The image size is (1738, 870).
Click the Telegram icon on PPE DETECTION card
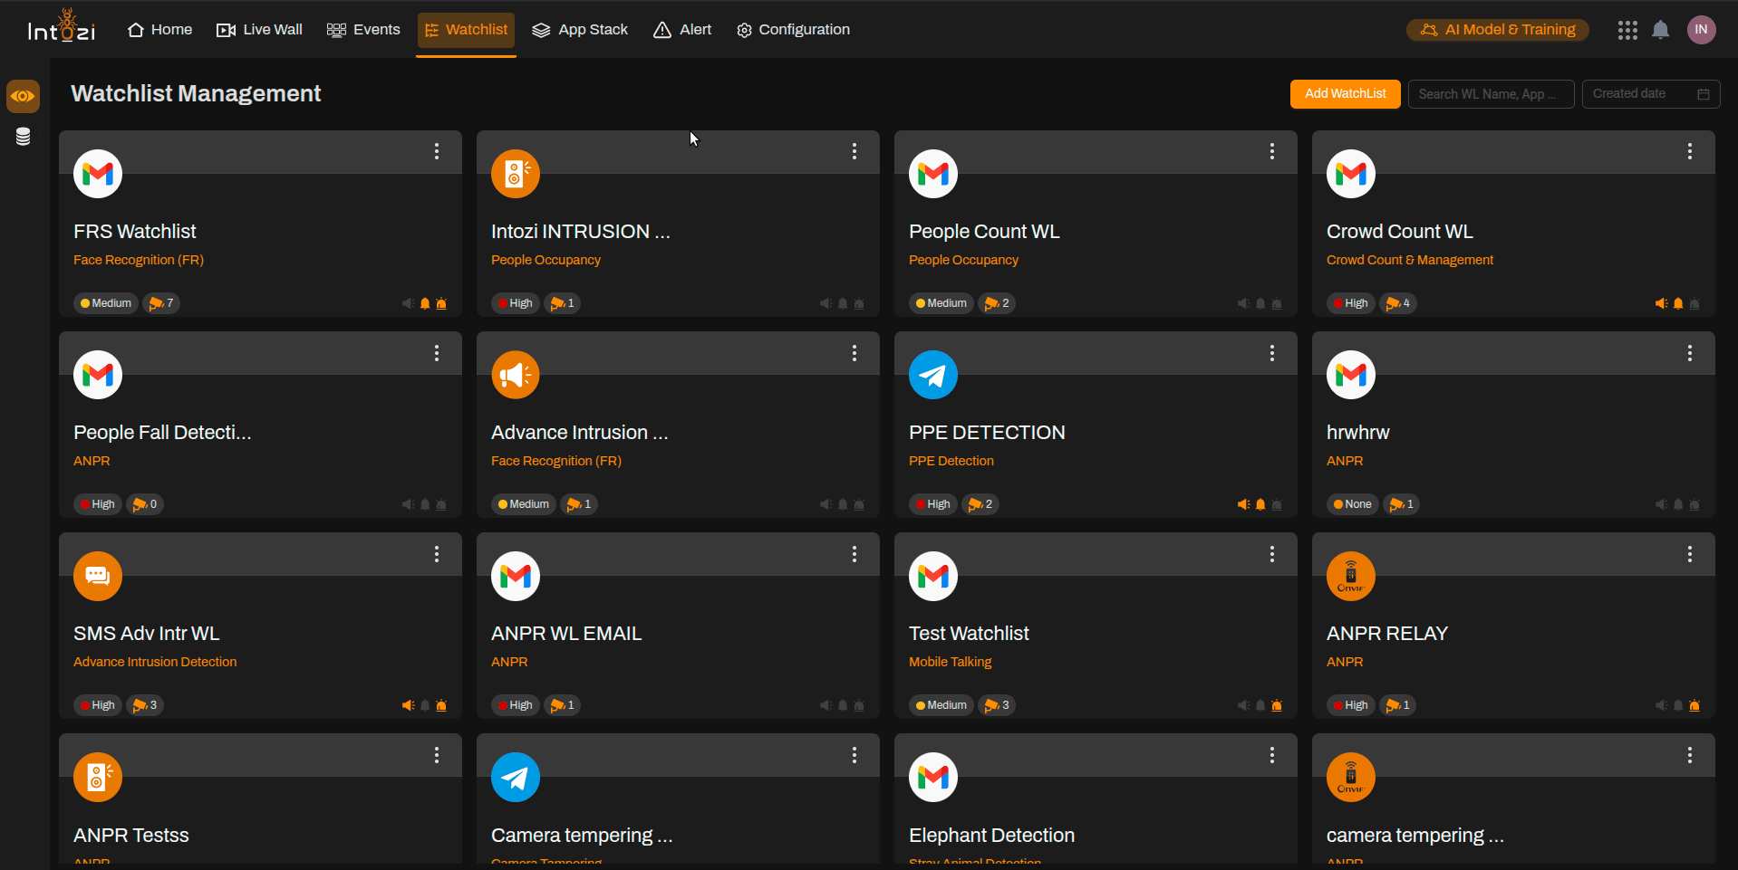pos(932,375)
